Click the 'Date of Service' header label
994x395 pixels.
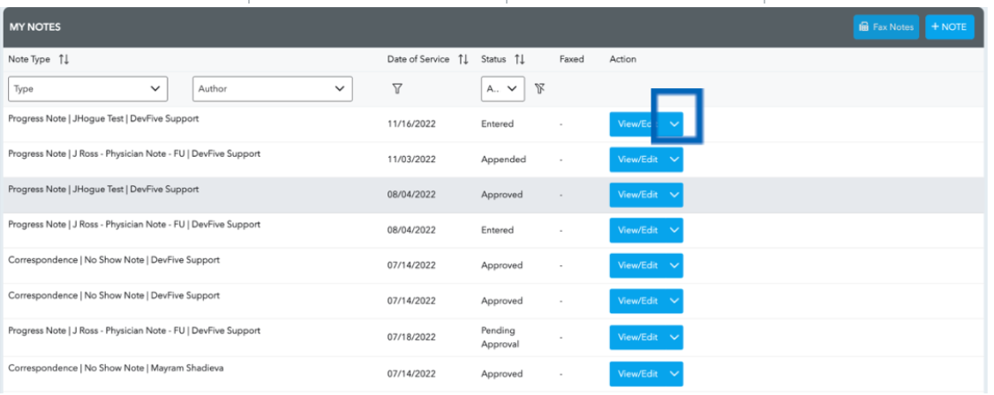click(418, 59)
